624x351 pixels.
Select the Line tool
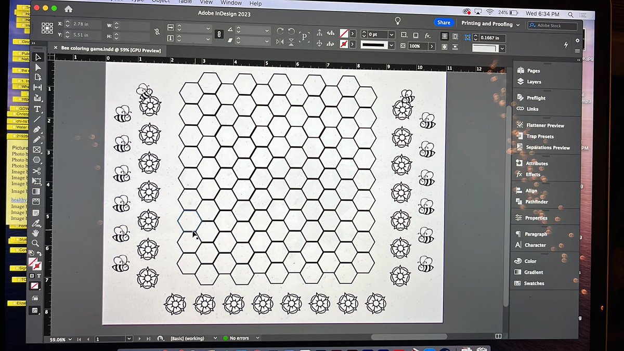(x=37, y=119)
